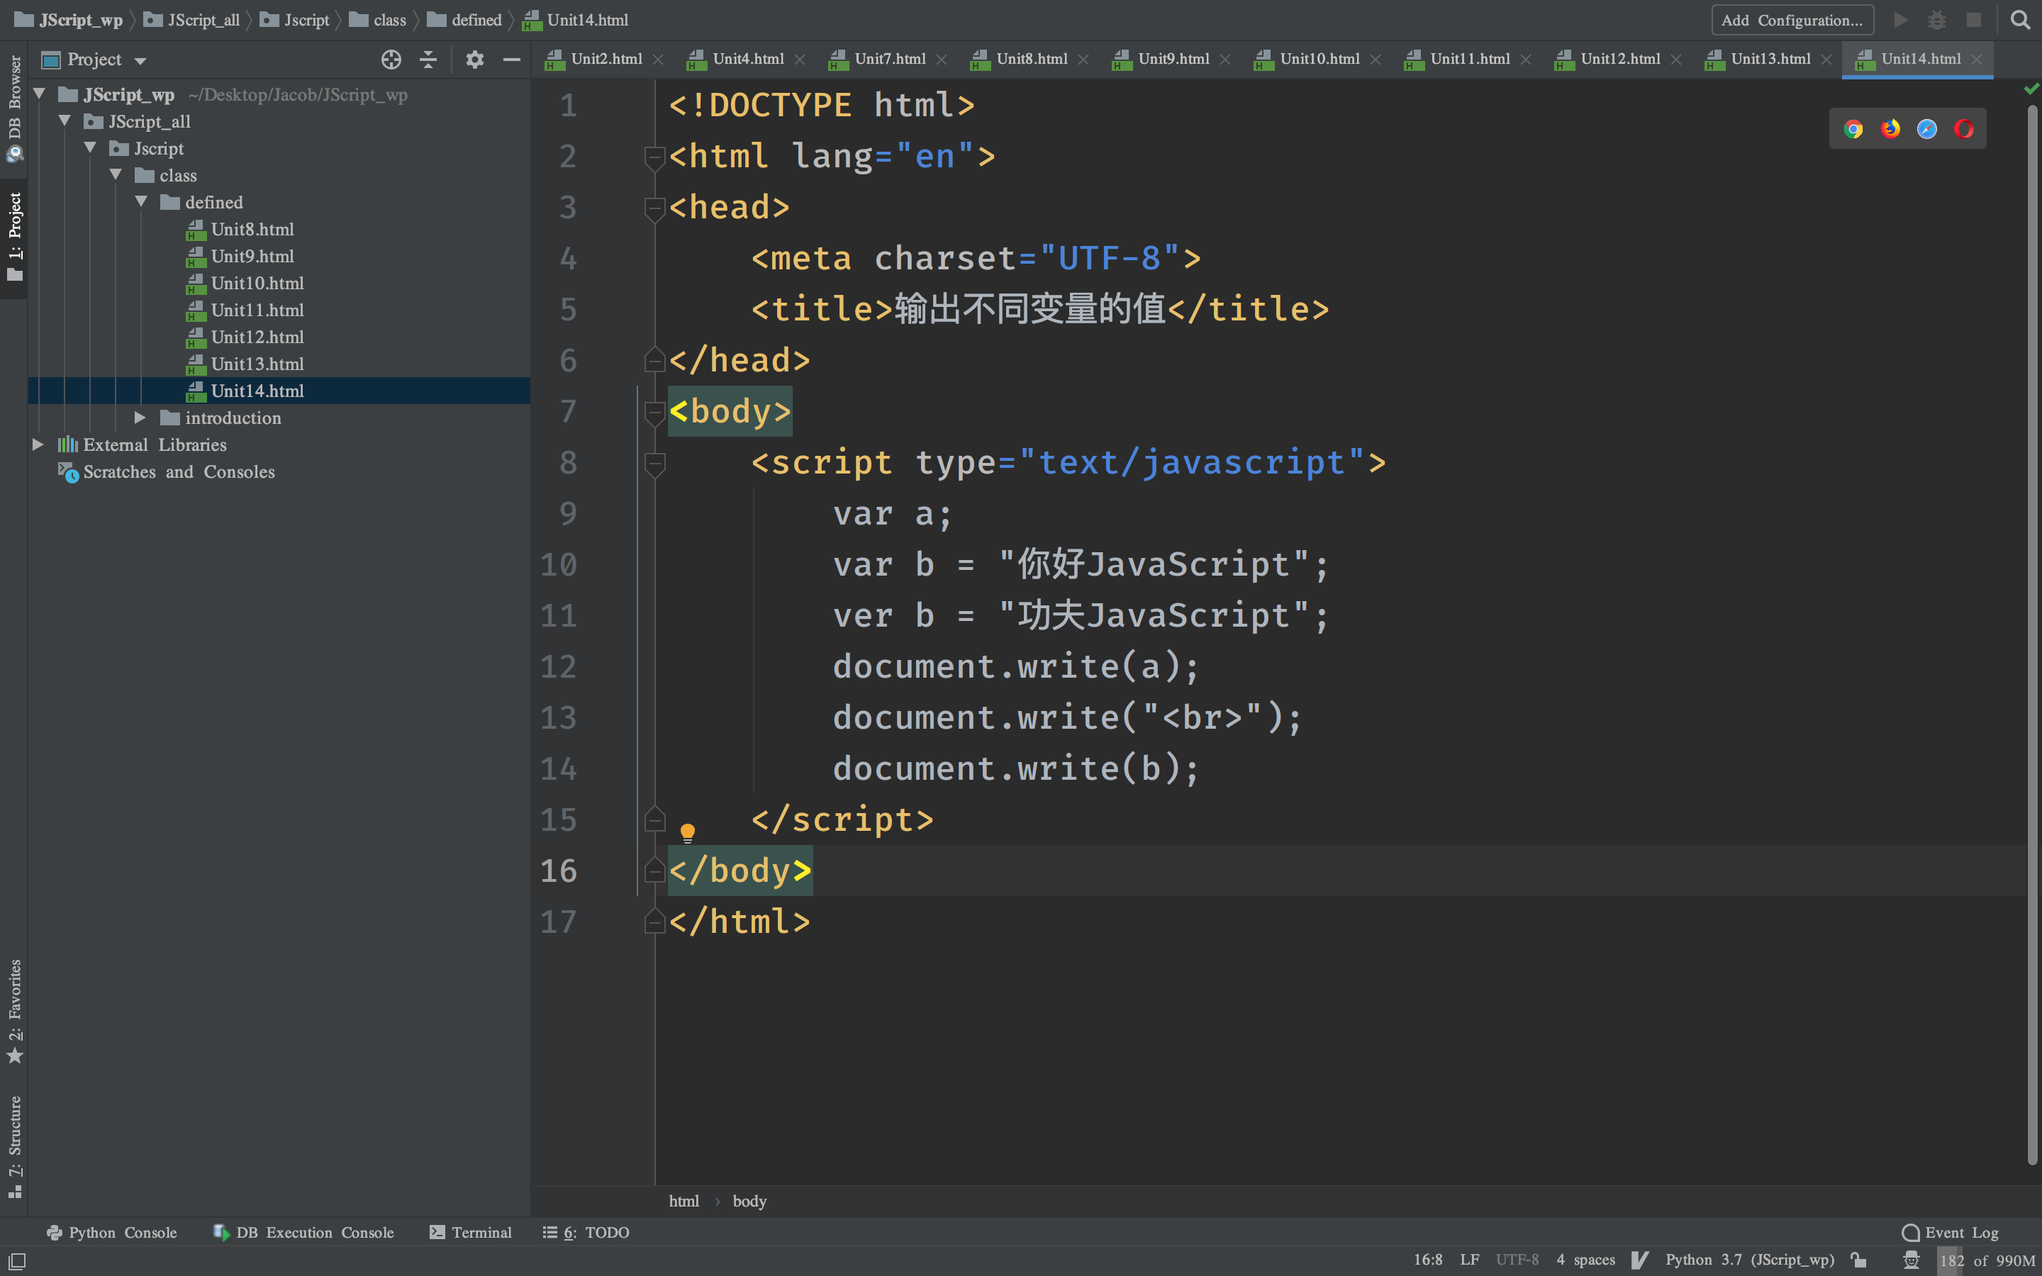Screen dimensions: 2042x1276
Task: Open the Terminal tool window
Action: pos(471,1233)
